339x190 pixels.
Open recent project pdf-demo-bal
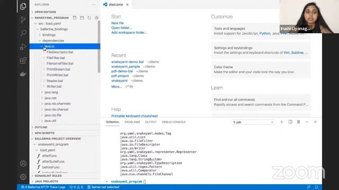[x=122, y=71]
